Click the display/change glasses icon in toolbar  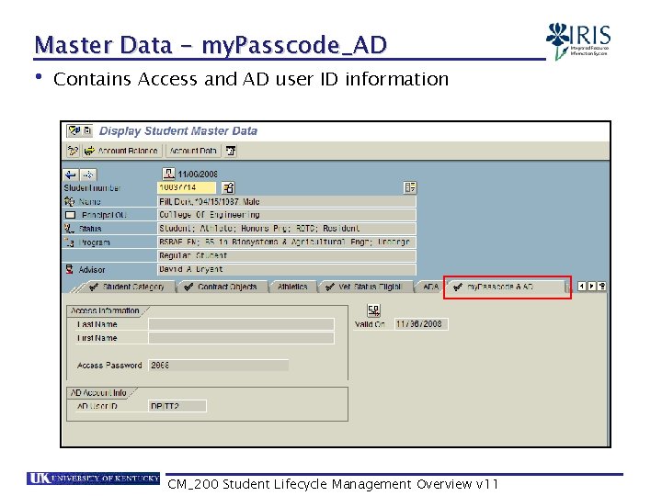click(x=73, y=151)
